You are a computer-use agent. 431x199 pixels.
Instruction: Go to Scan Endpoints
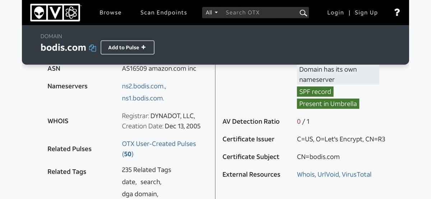(163, 13)
